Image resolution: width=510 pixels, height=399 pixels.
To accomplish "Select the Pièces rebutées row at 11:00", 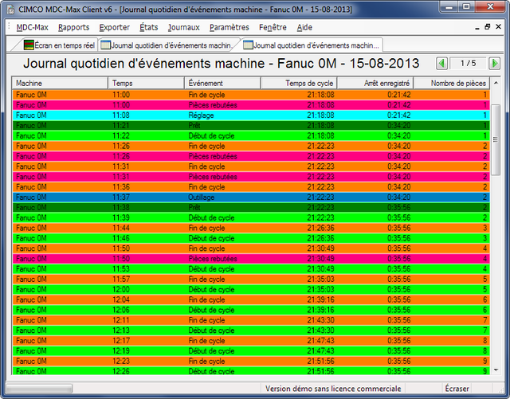I will tap(251, 105).
